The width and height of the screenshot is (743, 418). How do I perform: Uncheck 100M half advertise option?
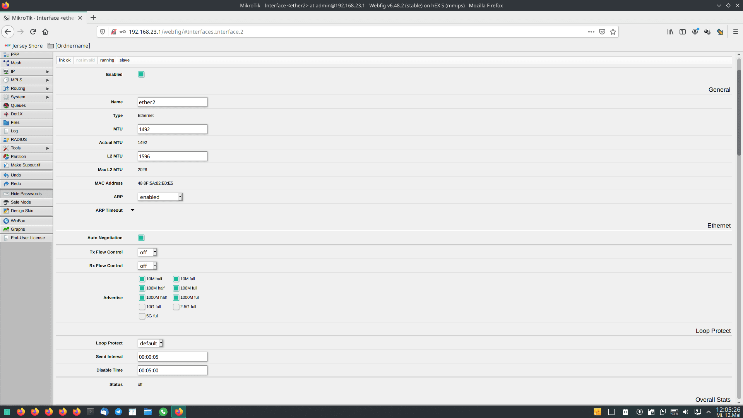point(142,288)
